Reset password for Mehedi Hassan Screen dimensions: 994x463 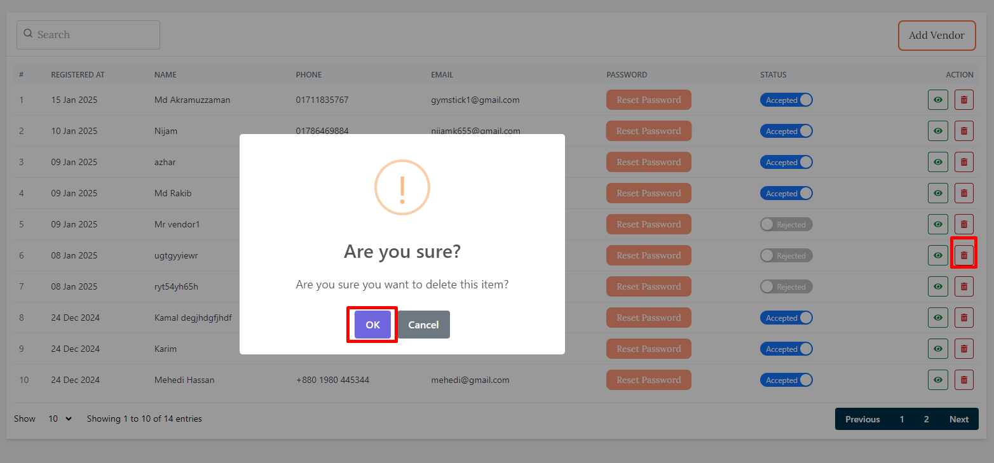648,380
